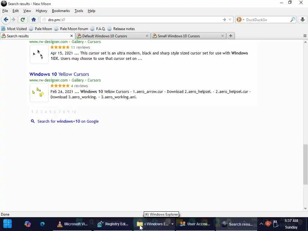The image size is (308, 231).
Task: Click the red shield security tray icon
Action: pyautogui.click(x=268, y=224)
